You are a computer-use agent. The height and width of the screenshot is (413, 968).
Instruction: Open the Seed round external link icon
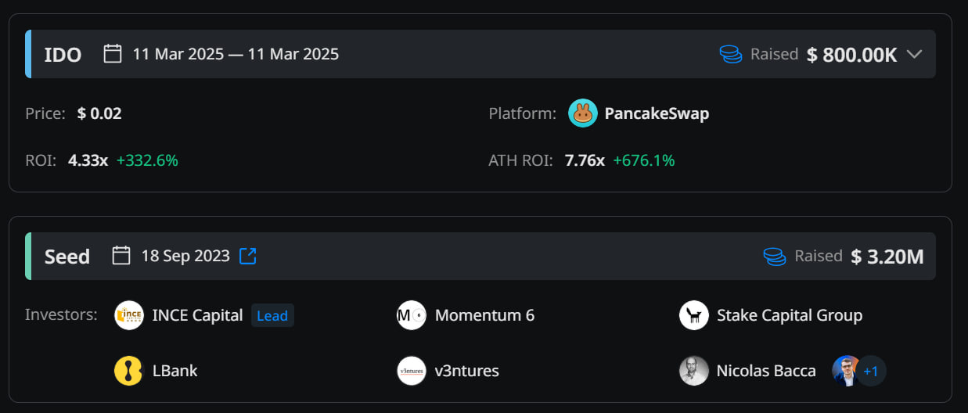248,256
